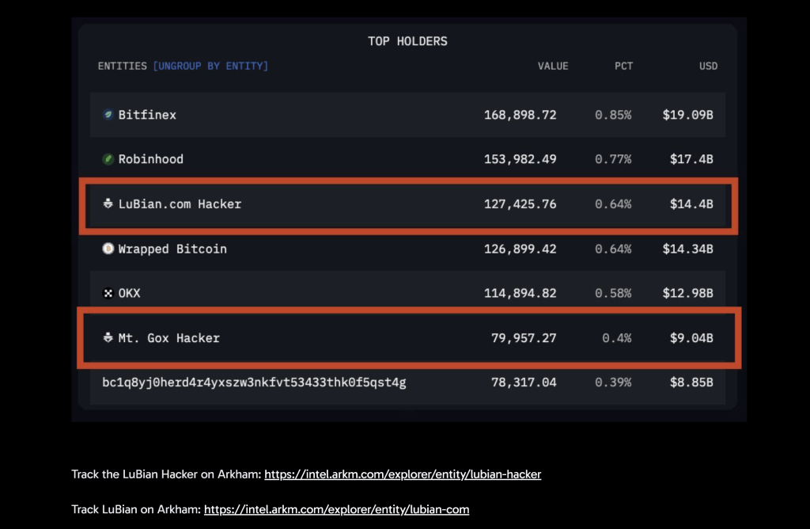
Task: Click the Mt. Gox Hacker entity name
Action: pyautogui.click(x=168, y=338)
